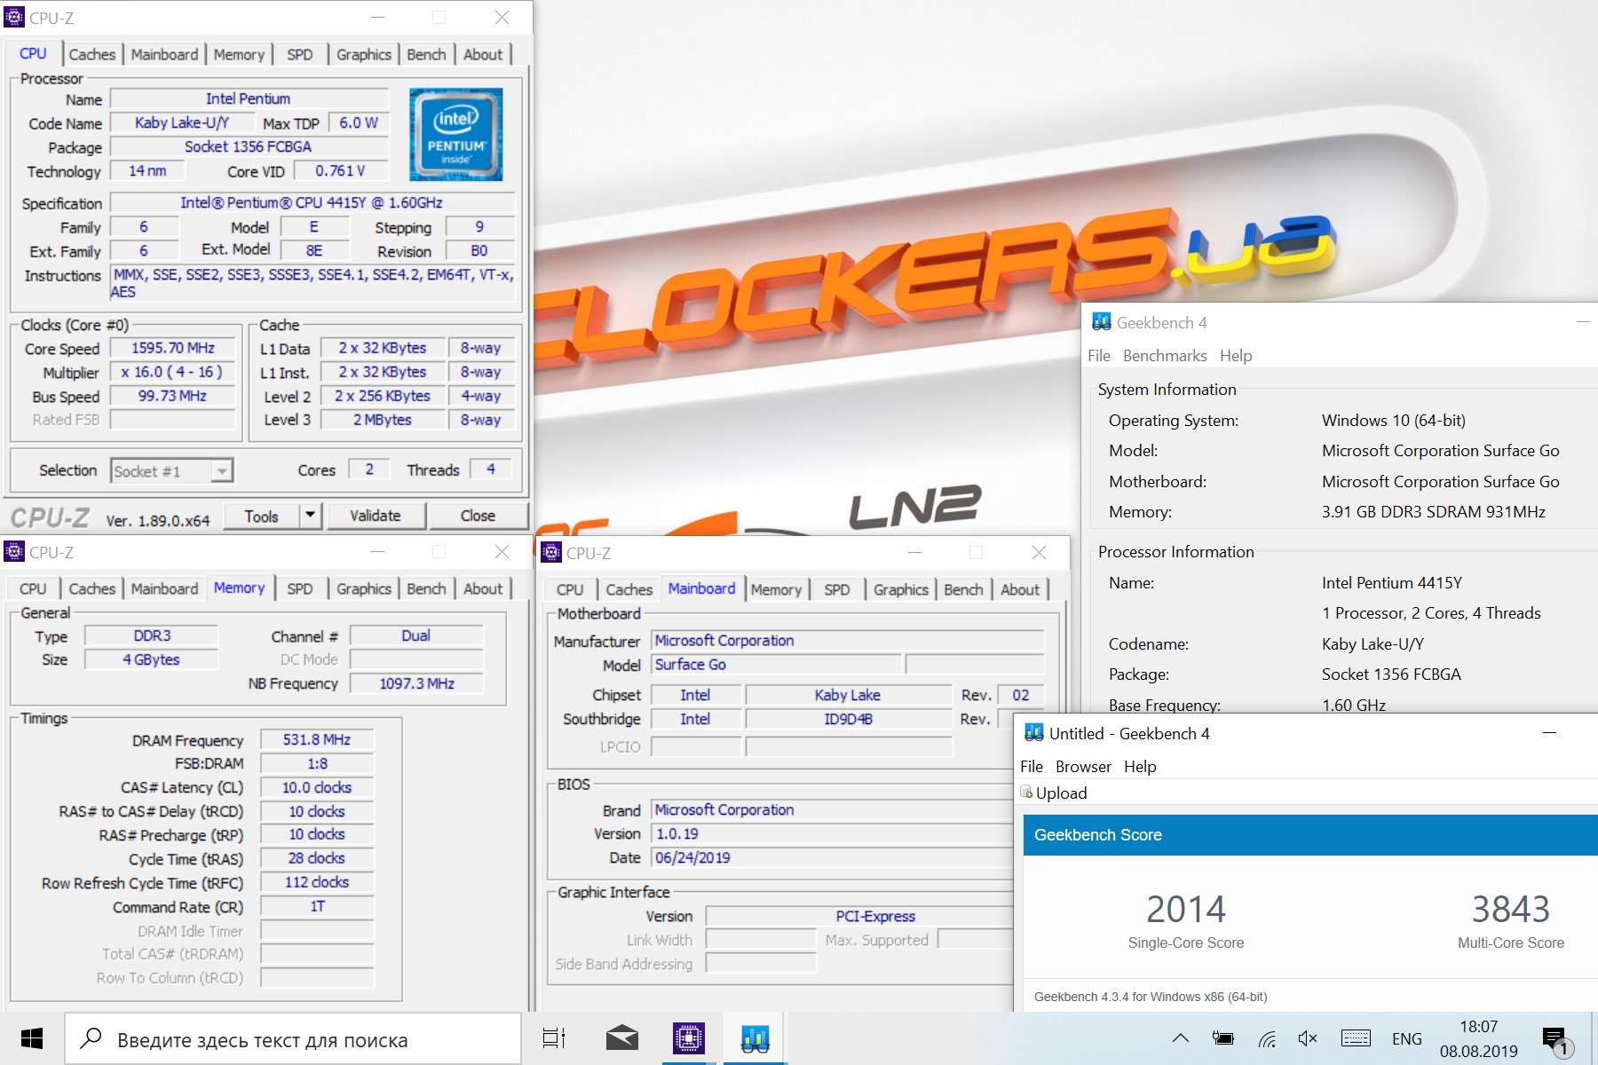Click the Geekbench Score header bar
The image size is (1598, 1065).
click(1310, 835)
